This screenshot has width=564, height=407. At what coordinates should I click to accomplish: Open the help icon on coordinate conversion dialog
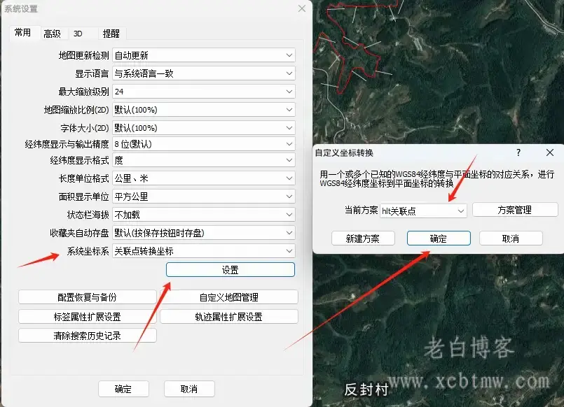[x=517, y=152]
